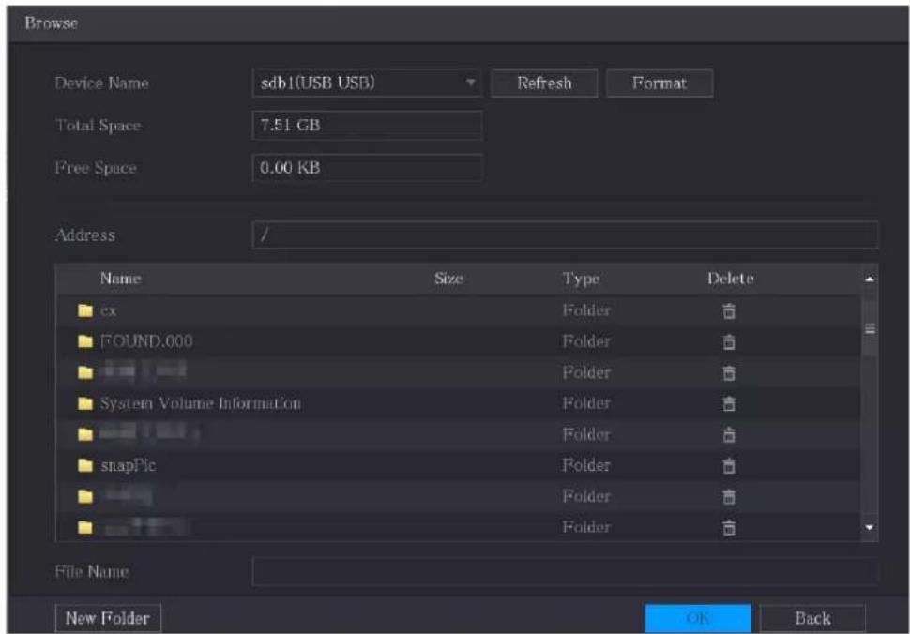
Task: Click the Back button
Action: 812,618
